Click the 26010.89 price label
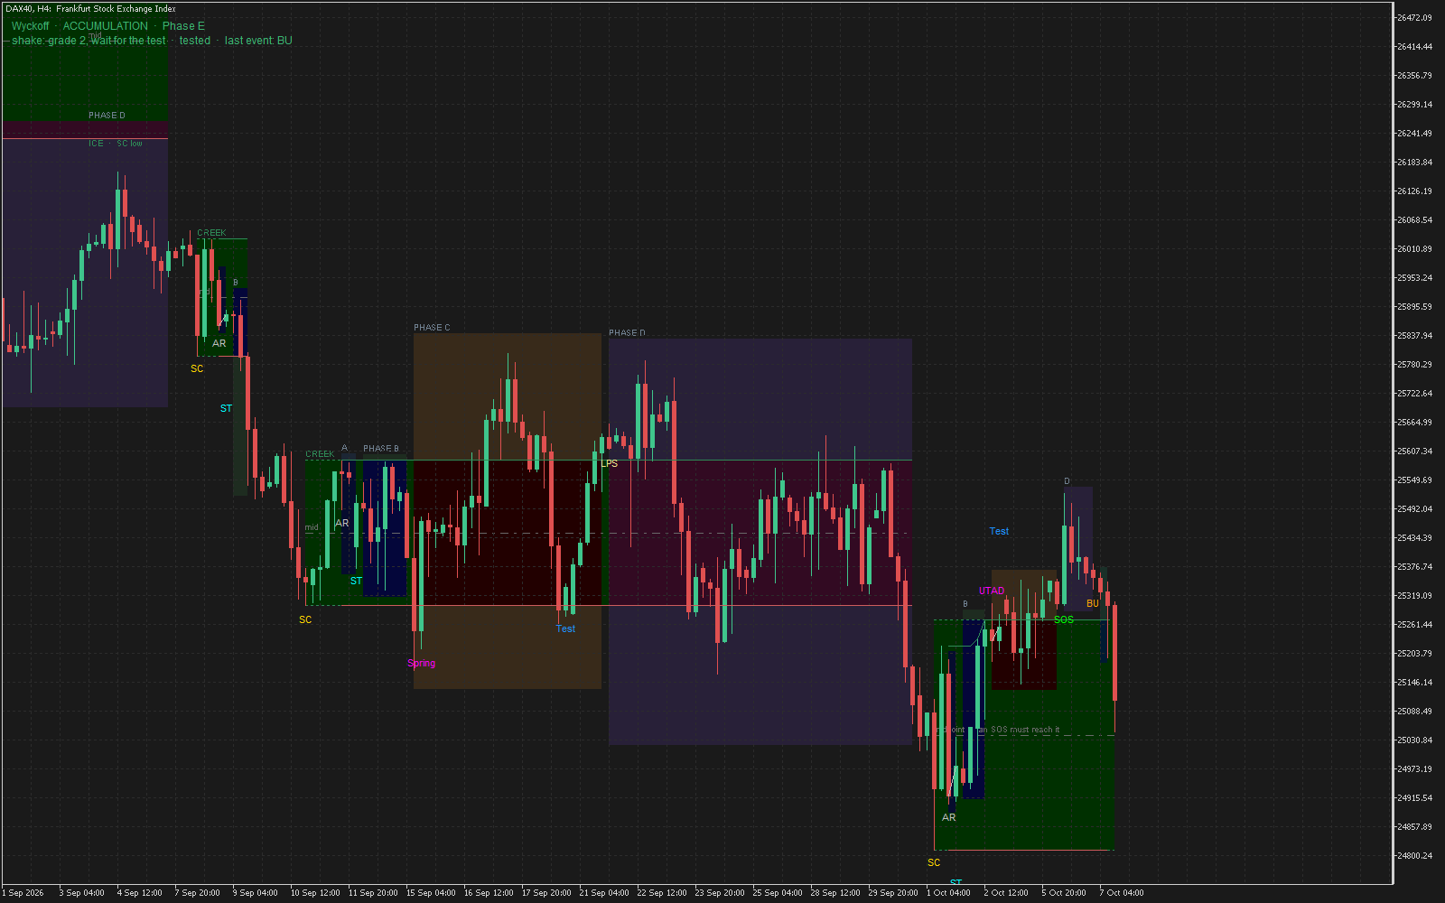Viewport: 1445px width, 903px height. pos(1414,249)
